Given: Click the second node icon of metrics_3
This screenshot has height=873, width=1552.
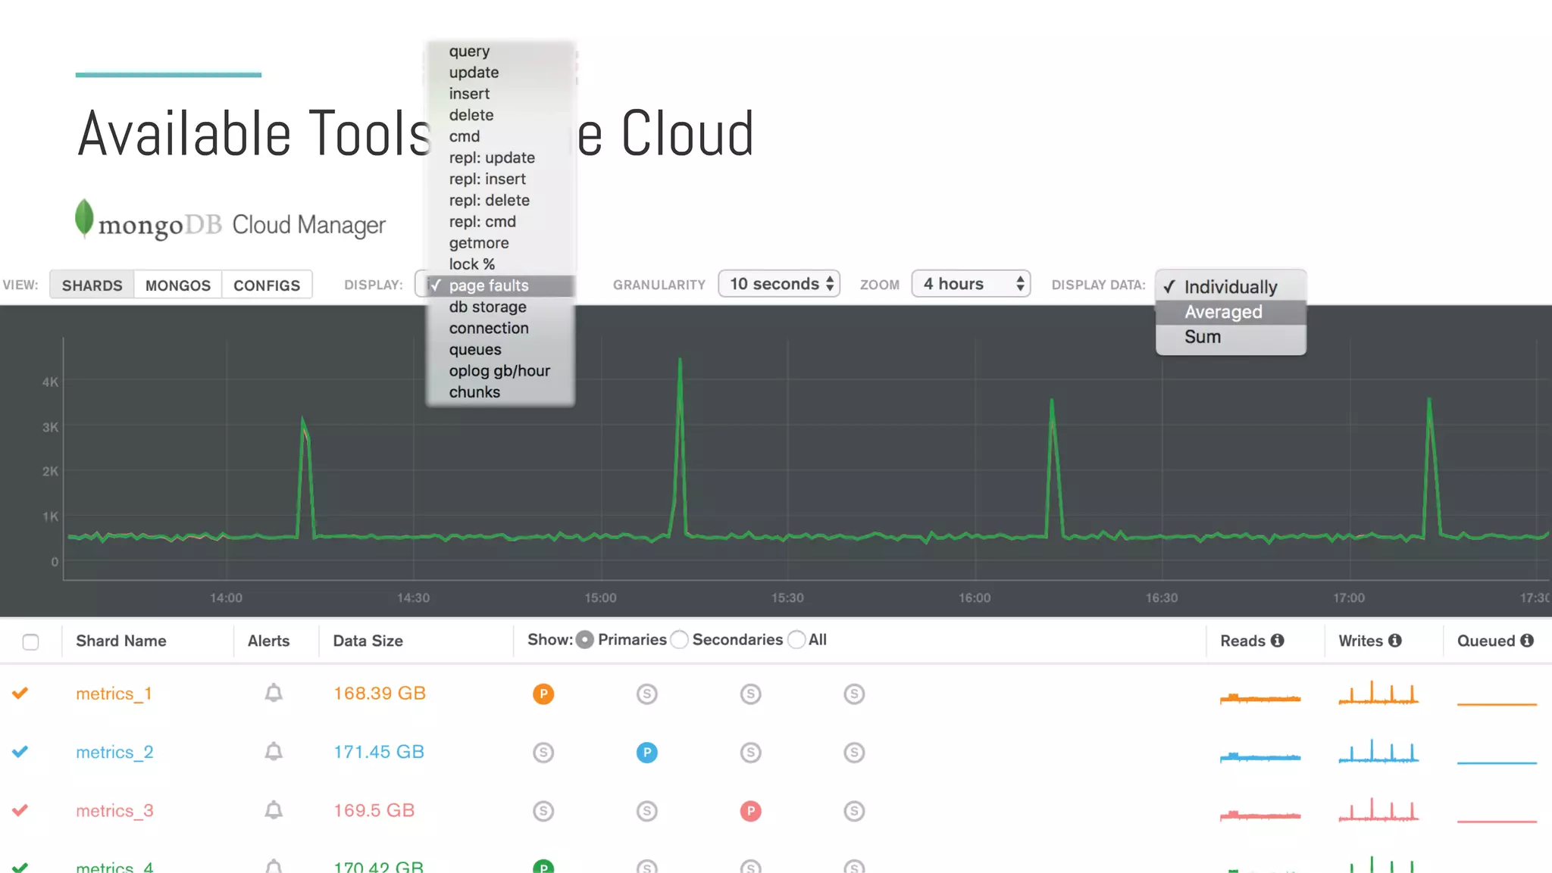Looking at the screenshot, I should [x=647, y=811].
